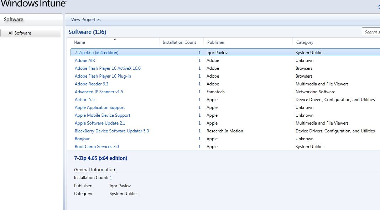Open Adobe Reader 9.3 entry

coord(92,84)
